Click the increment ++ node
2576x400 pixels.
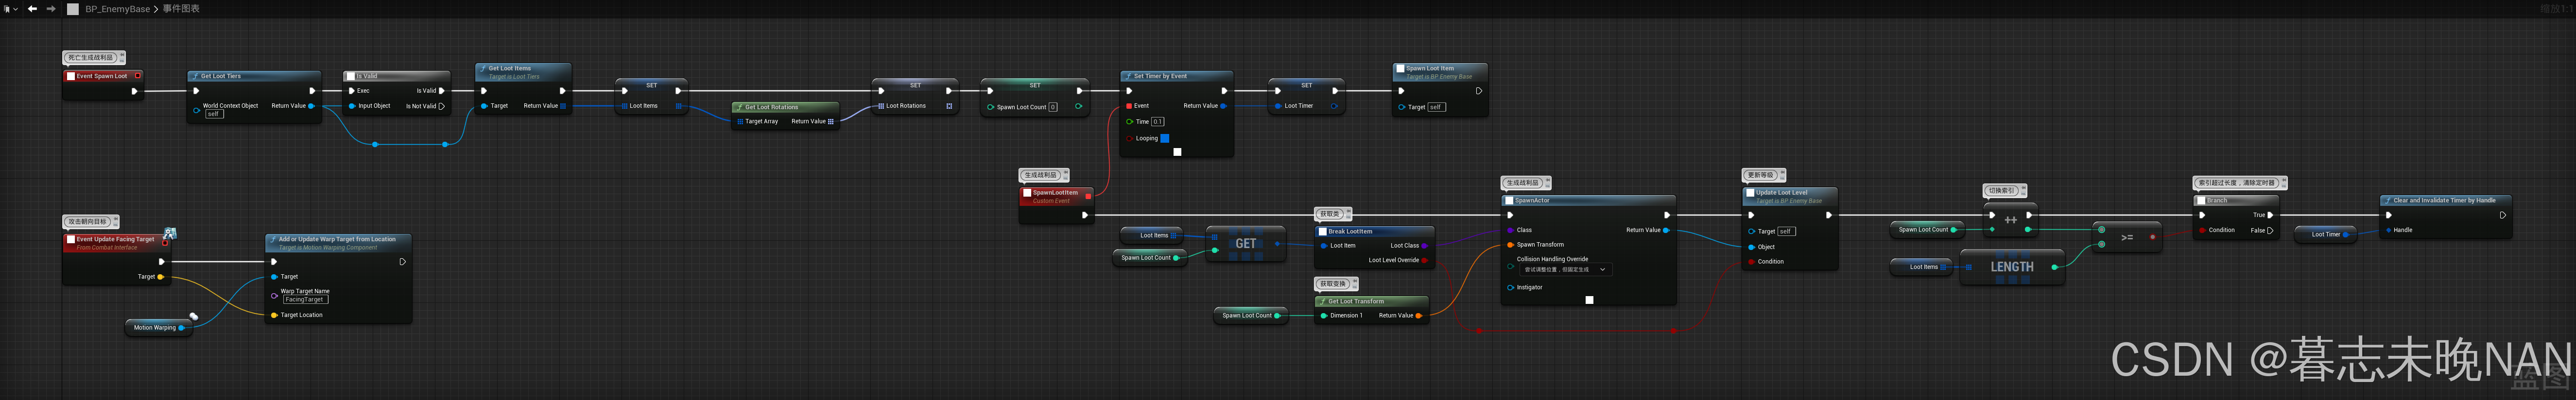(2011, 220)
